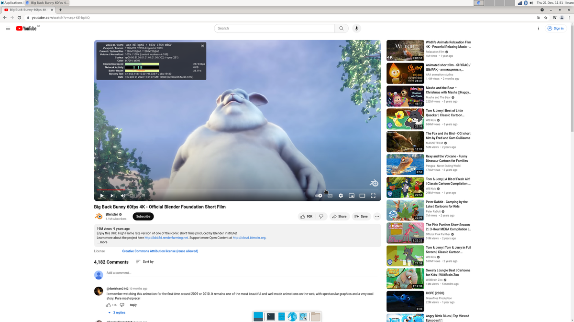This screenshot has width=574, height=322.
Task: Launch the web browser globe in dock
Action: pos(292,316)
